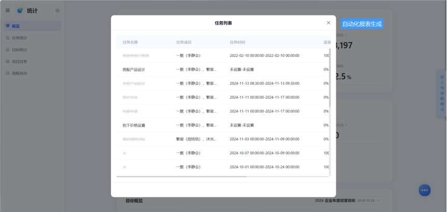Click the 2022-02-10 task time cell
This screenshot has height=212, width=447.
point(265,55)
